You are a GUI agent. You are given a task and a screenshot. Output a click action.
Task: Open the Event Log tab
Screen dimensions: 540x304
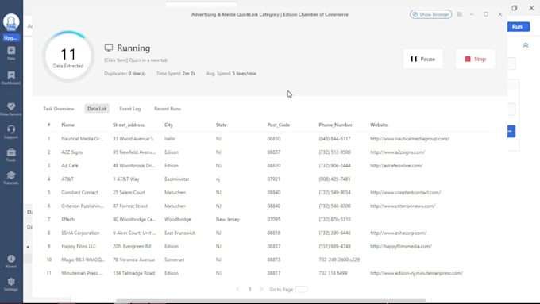(130, 109)
